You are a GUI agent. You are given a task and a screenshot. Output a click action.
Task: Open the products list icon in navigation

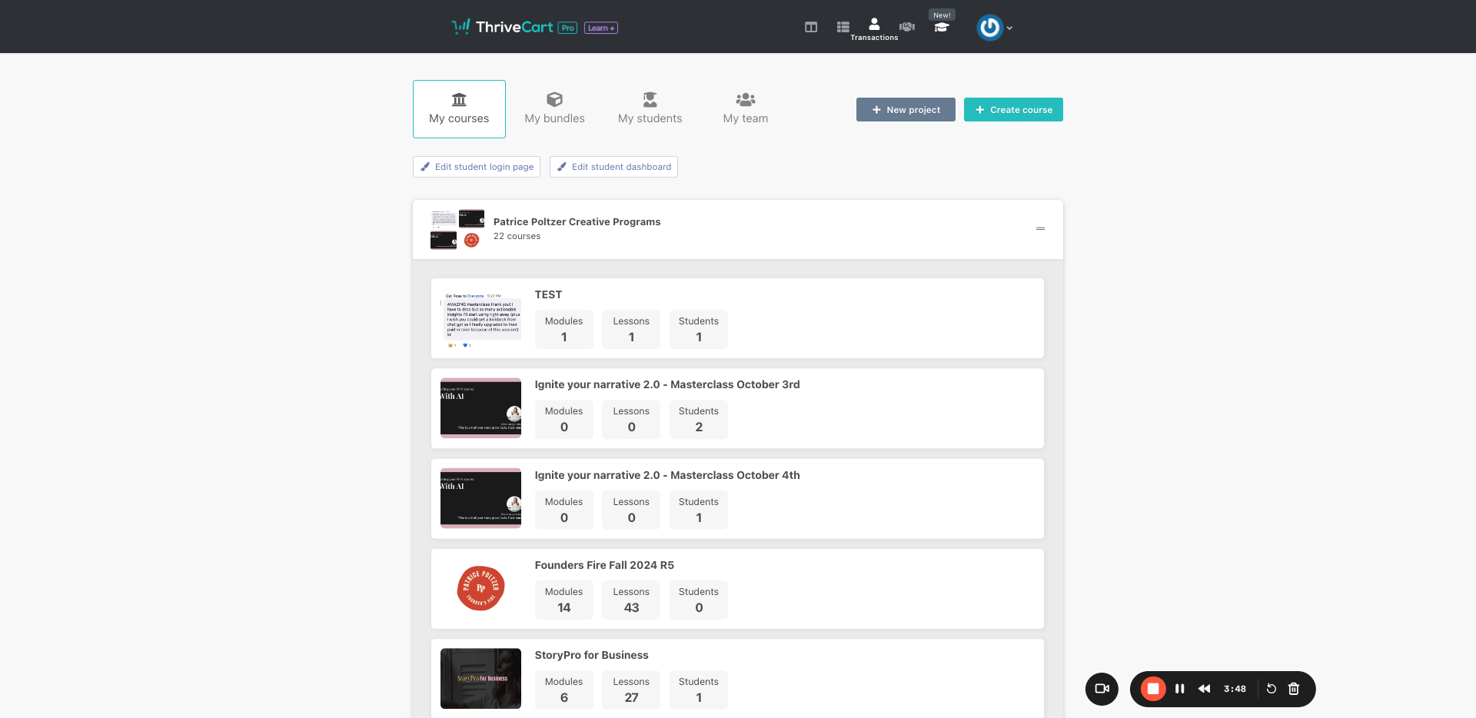tap(843, 27)
